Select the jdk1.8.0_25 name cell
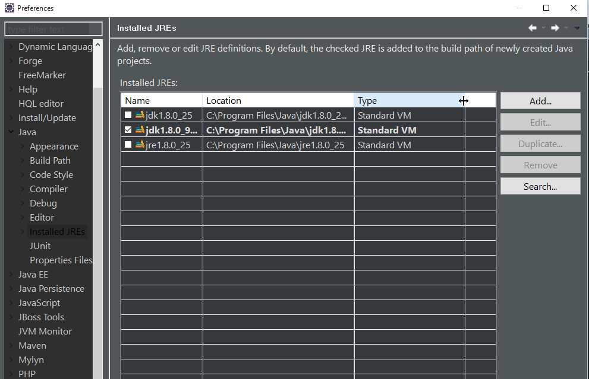This screenshot has height=379, width=589. tap(162, 115)
